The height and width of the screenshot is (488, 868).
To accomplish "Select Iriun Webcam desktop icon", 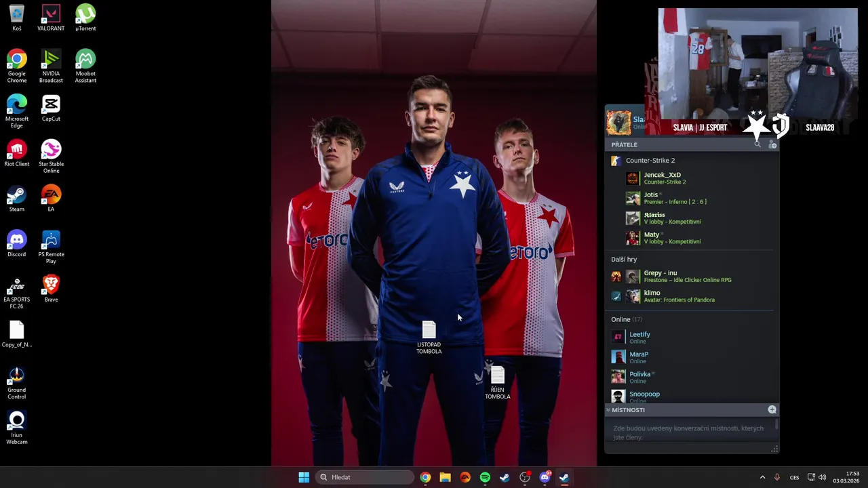I will coord(17,428).
